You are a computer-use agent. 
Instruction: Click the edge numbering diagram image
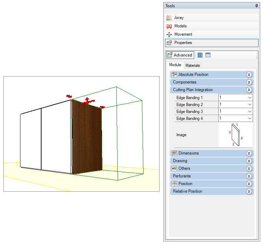[236, 135]
